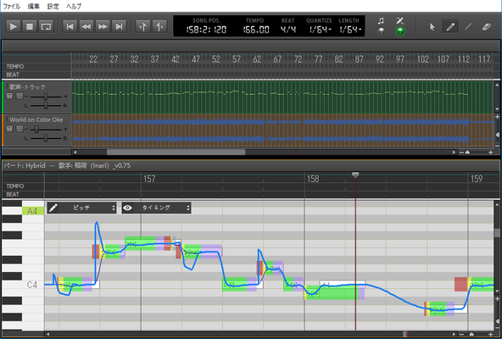Open the 設定 menu
The height and width of the screenshot is (339, 502).
click(53, 6)
